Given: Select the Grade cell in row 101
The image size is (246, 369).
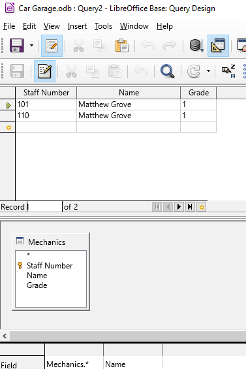Looking at the screenshot, I should tap(198, 104).
